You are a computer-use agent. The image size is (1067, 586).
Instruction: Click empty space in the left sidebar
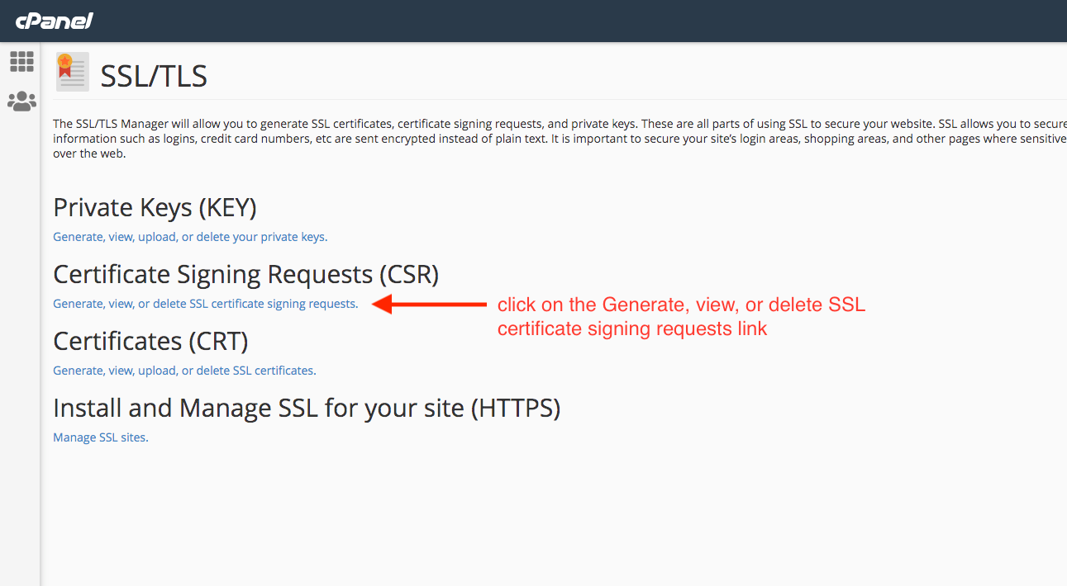tap(20, 330)
